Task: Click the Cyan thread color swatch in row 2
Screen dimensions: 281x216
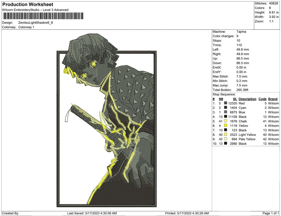Action: (x=226, y=107)
